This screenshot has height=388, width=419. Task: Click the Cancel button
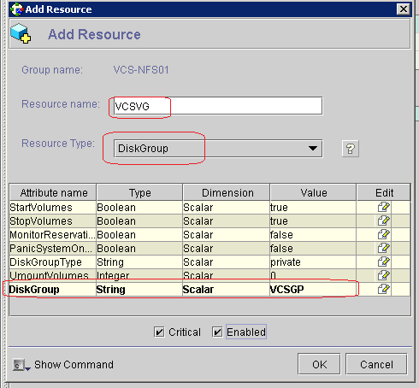pos(376,364)
